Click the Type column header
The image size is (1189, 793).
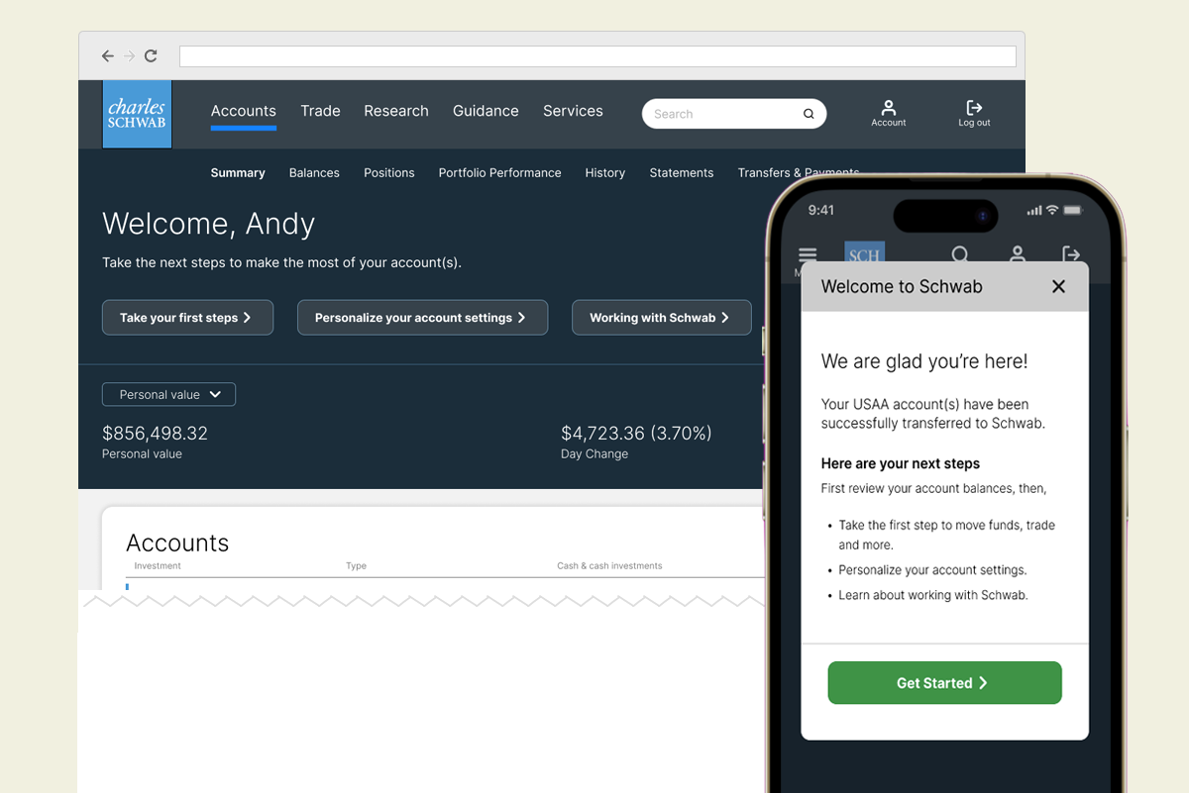[x=356, y=566]
